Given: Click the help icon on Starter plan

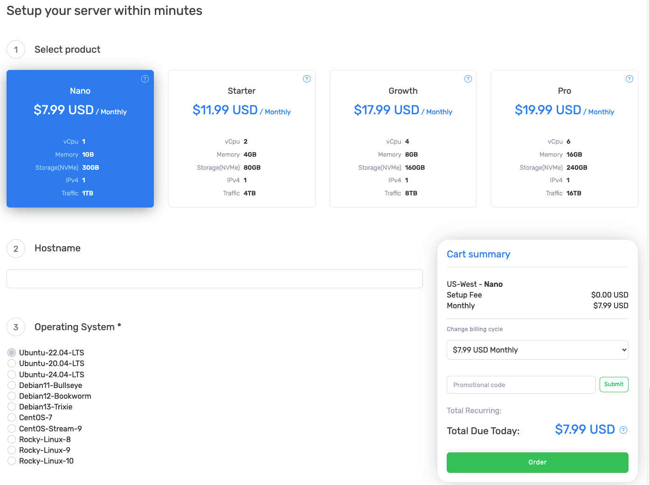Looking at the screenshot, I should tap(307, 79).
